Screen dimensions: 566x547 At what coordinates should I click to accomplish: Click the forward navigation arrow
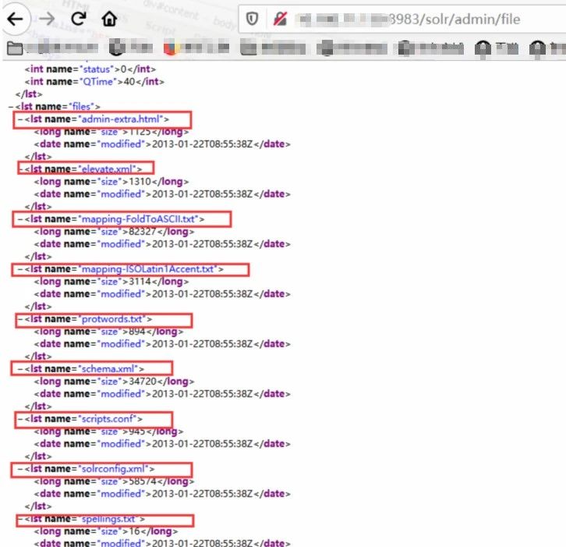(x=48, y=19)
